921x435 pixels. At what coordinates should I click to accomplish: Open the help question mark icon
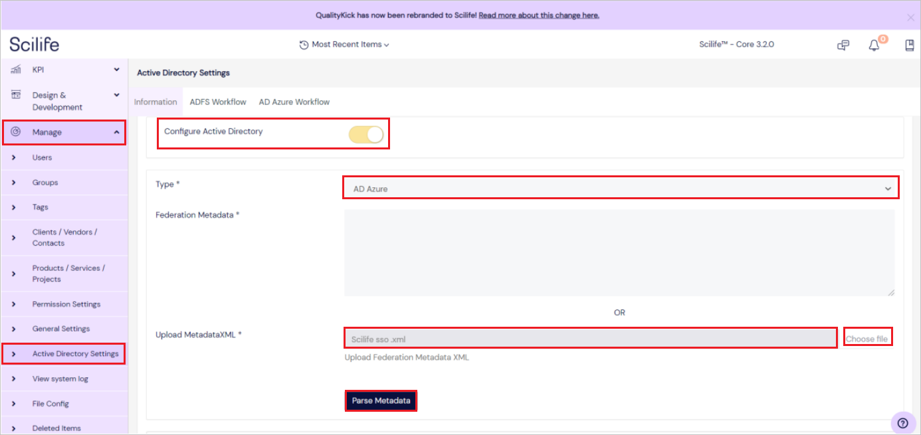click(902, 422)
